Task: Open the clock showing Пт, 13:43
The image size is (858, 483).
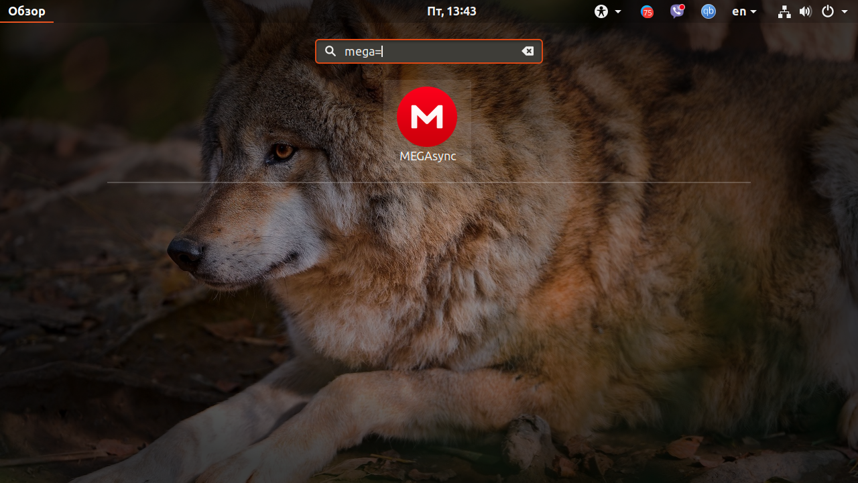Action: (x=452, y=11)
